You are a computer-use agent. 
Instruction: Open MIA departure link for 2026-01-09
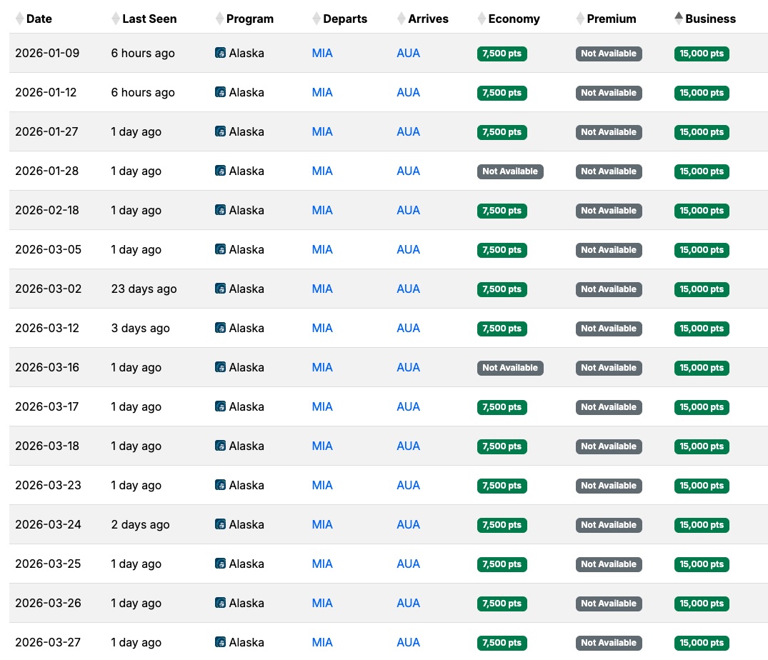tap(322, 53)
